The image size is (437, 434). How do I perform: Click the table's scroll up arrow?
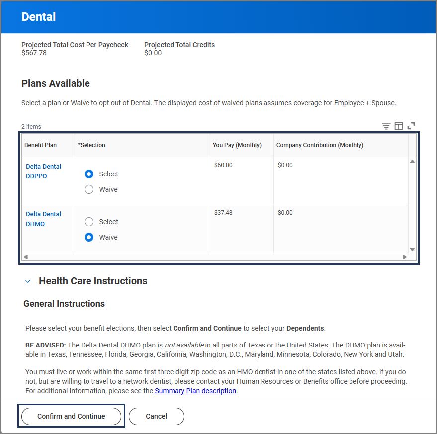[412, 162]
